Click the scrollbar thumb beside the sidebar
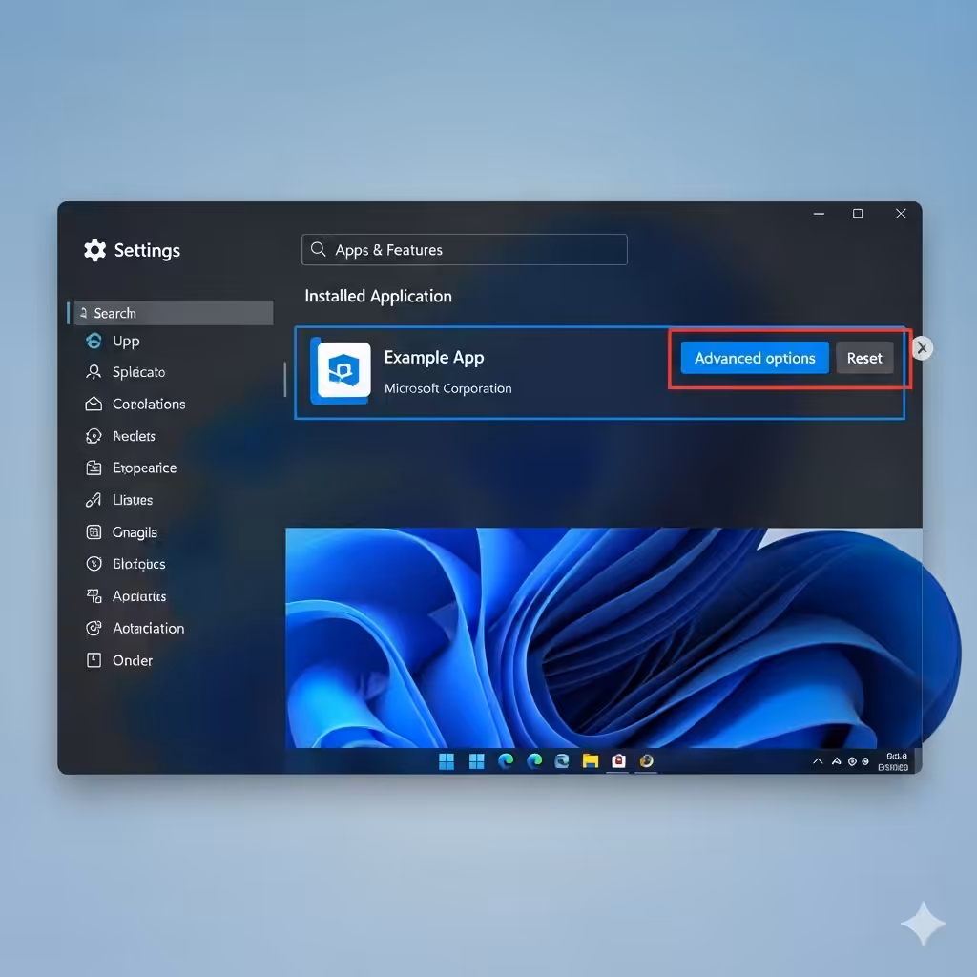 pos(284,379)
